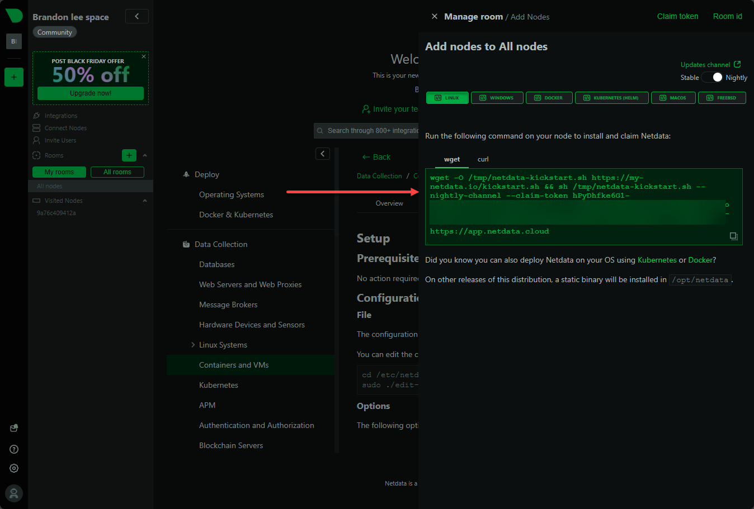
Task: Switch to the curl command tab
Action: (x=483, y=159)
